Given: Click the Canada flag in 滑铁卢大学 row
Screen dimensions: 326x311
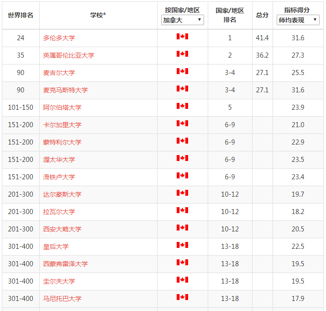Looking at the screenshot, I should (182, 176).
